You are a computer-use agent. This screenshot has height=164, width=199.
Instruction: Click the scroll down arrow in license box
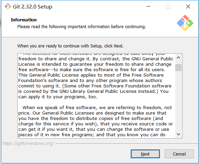[178, 134]
